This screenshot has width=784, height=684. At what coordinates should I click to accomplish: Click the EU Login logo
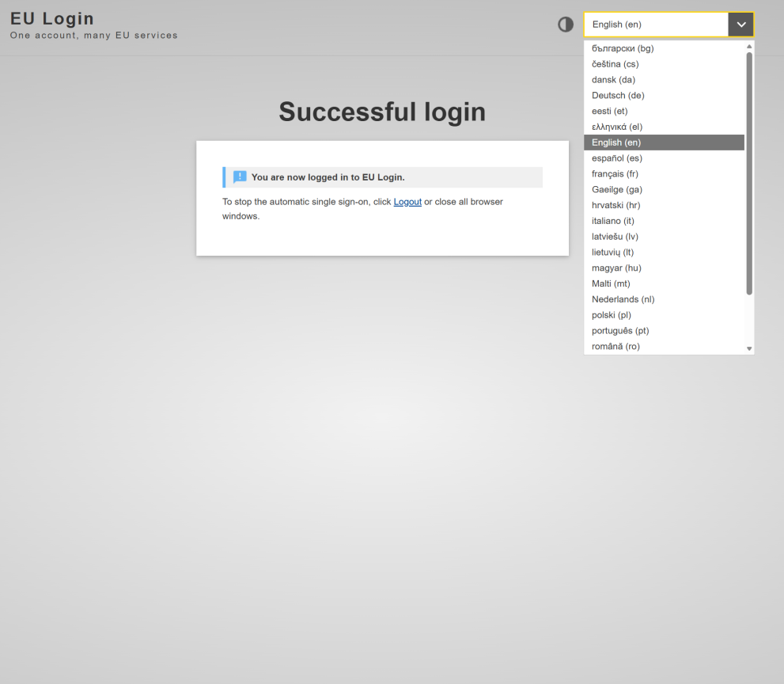point(52,17)
